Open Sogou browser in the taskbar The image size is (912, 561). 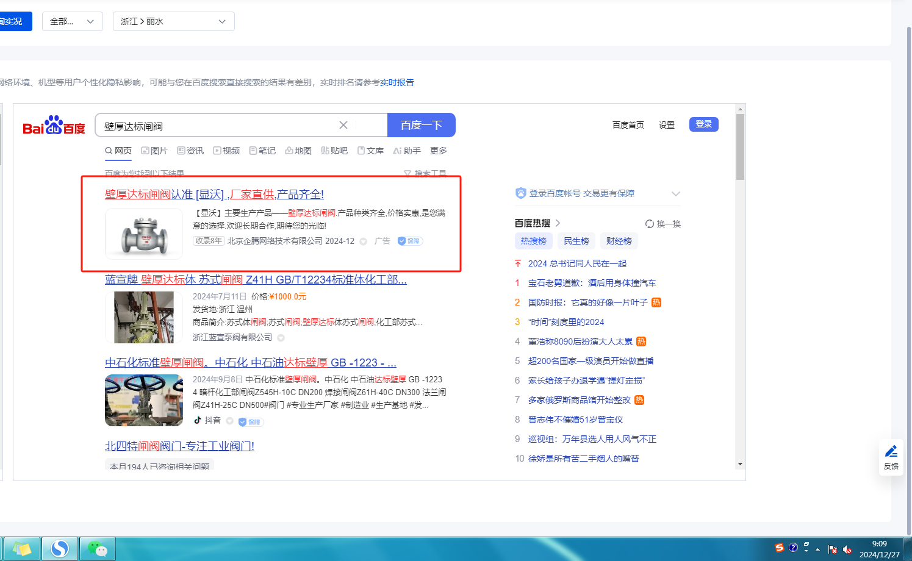(60, 549)
